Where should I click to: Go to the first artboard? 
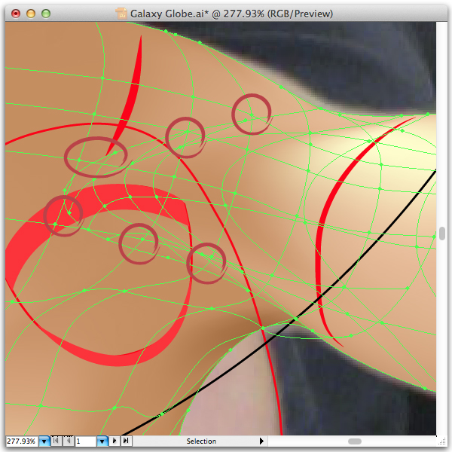pyautogui.click(x=56, y=441)
